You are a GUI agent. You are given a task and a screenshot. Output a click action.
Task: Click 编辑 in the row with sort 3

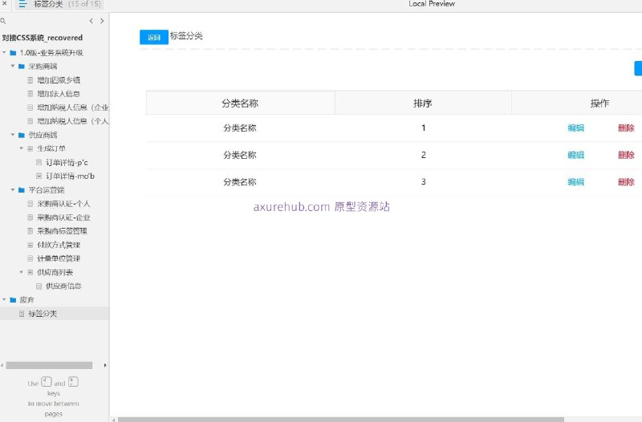pyautogui.click(x=575, y=182)
